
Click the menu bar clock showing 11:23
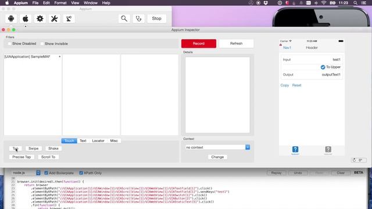pyautogui.click(x=344, y=3)
